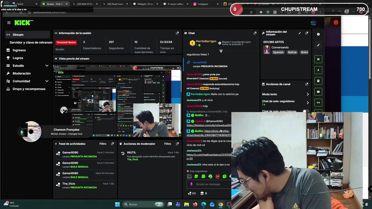Toggle the chat bubble widget icon
This screenshot has width=372, height=209.
pos(318,92)
